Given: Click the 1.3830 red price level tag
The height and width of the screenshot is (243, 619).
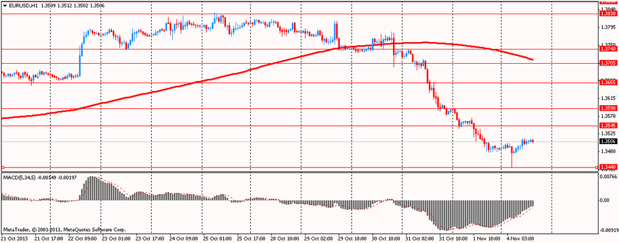Looking at the screenshot, I should [x=608, y=14].
